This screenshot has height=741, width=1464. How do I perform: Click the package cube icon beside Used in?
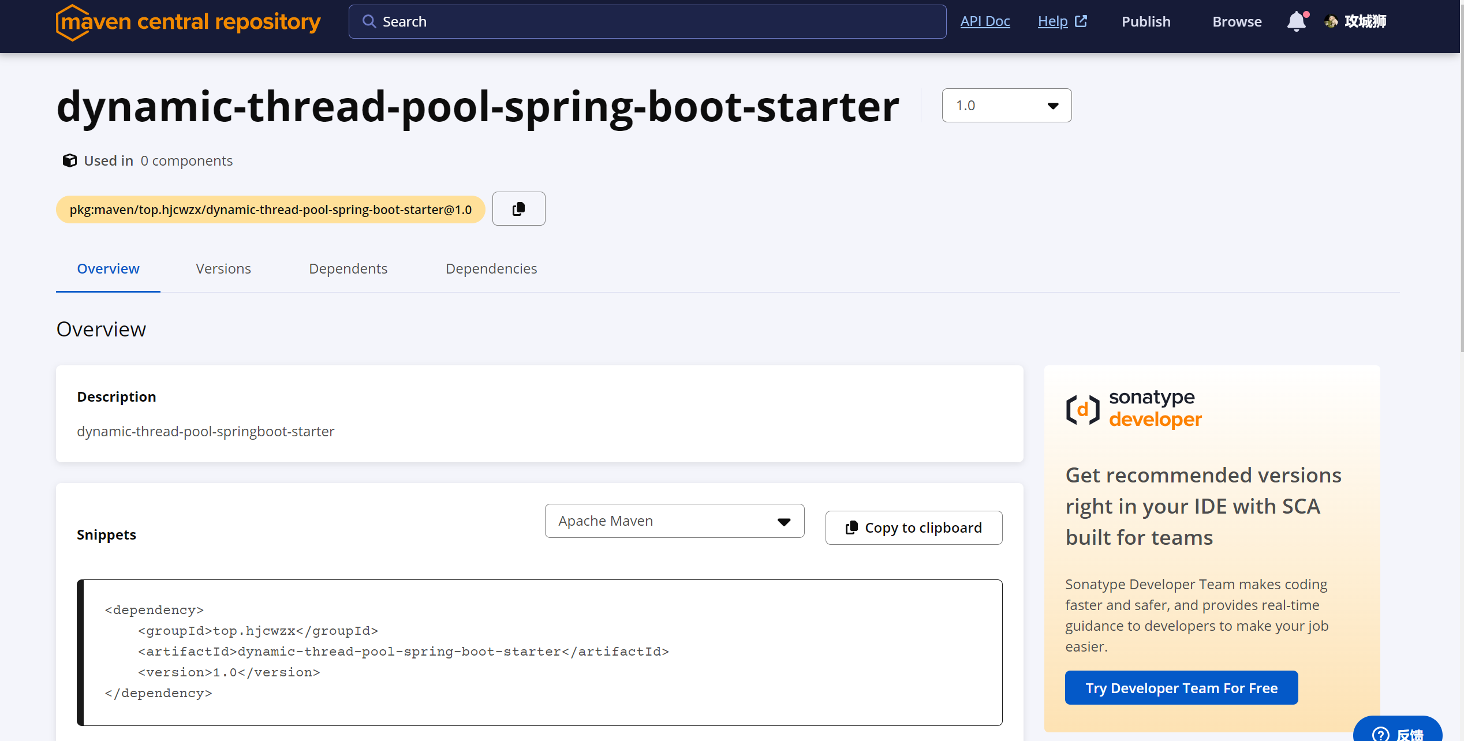point(70,160)
